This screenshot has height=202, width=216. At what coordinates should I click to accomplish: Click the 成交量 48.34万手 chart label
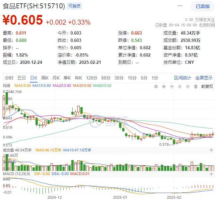click(x=17, y=150)
